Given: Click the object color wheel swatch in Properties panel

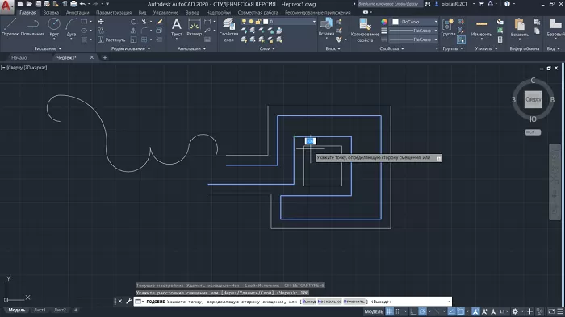Looking at the screenshot, I should point(384,22).
